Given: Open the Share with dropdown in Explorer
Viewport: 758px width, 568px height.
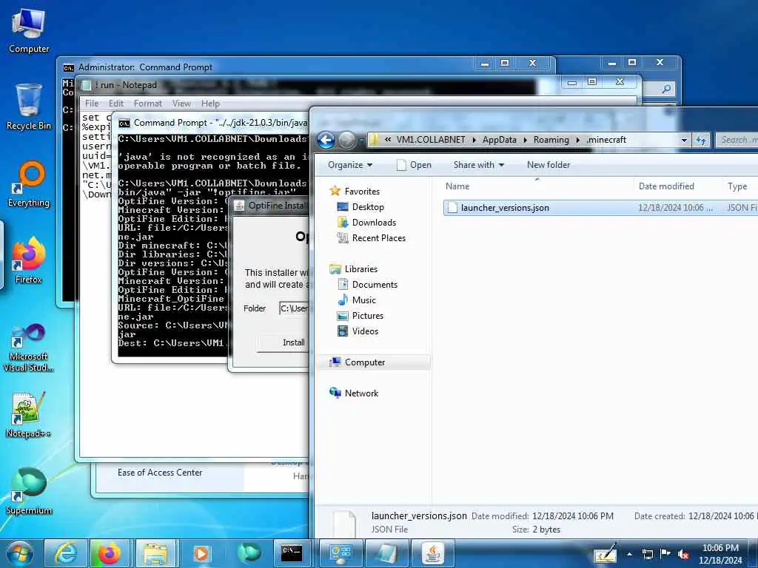Looking at the screenshot, I should (479, 165).
